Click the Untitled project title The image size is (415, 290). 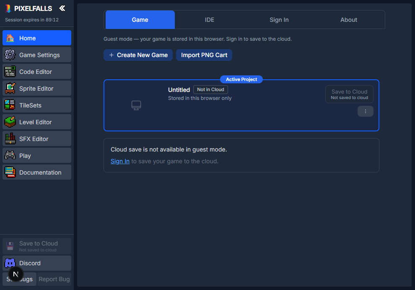(179, 90)
